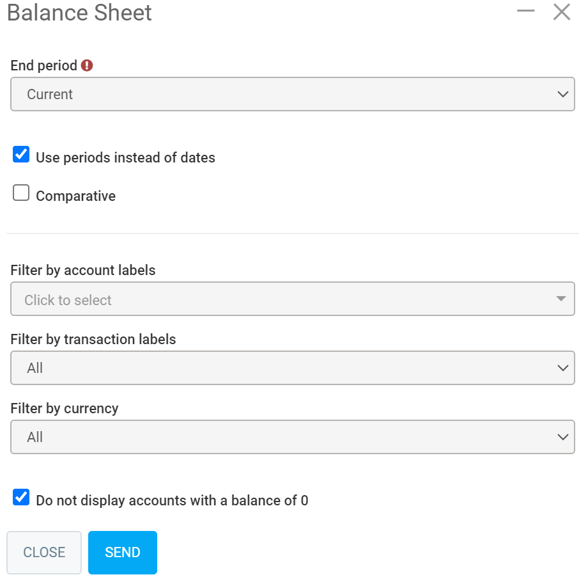
Task: Click red warning icon beside End period
Action: [x=87, y=65]
